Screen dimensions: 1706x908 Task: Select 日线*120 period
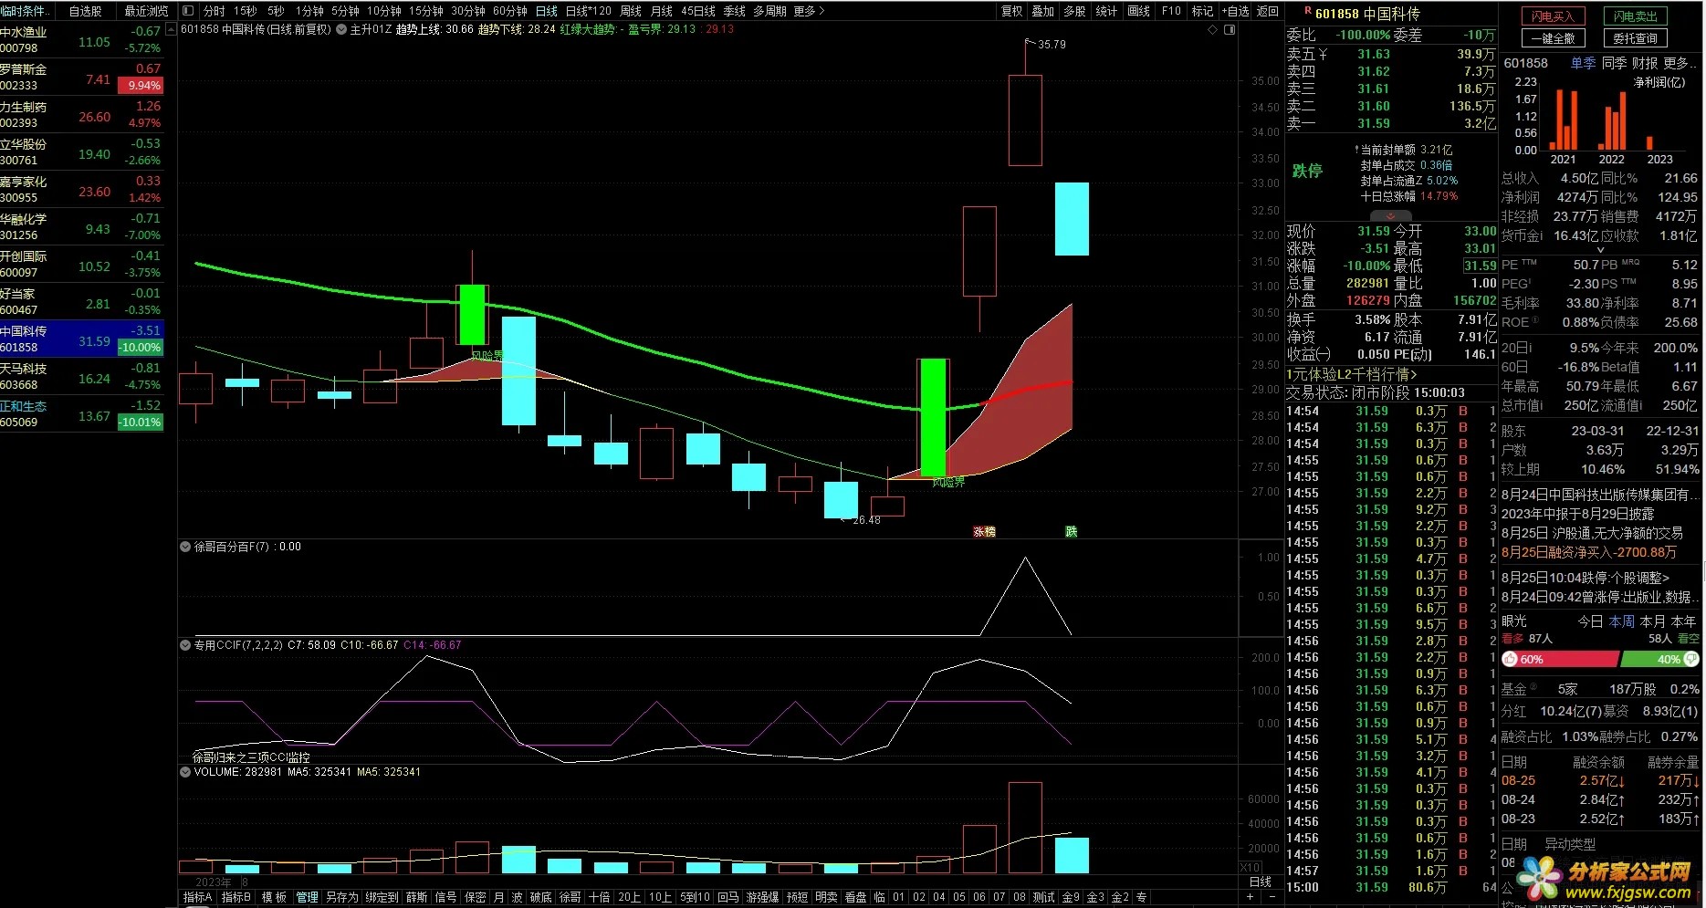(x=589, y=11)
